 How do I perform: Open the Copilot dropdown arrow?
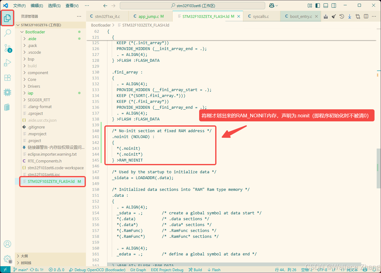click(x=277, y=6)
